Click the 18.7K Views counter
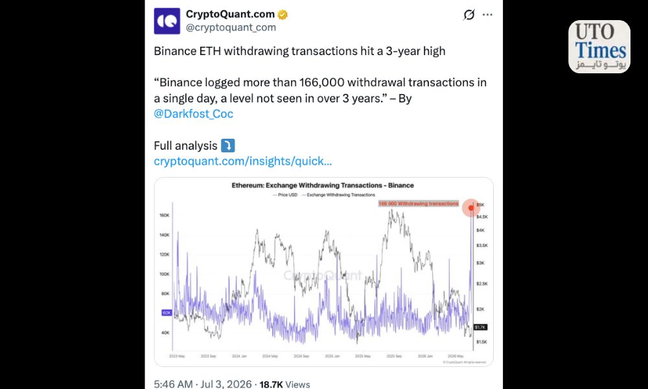The height and width of the screenshot is (389, 648). pos(284,384)
